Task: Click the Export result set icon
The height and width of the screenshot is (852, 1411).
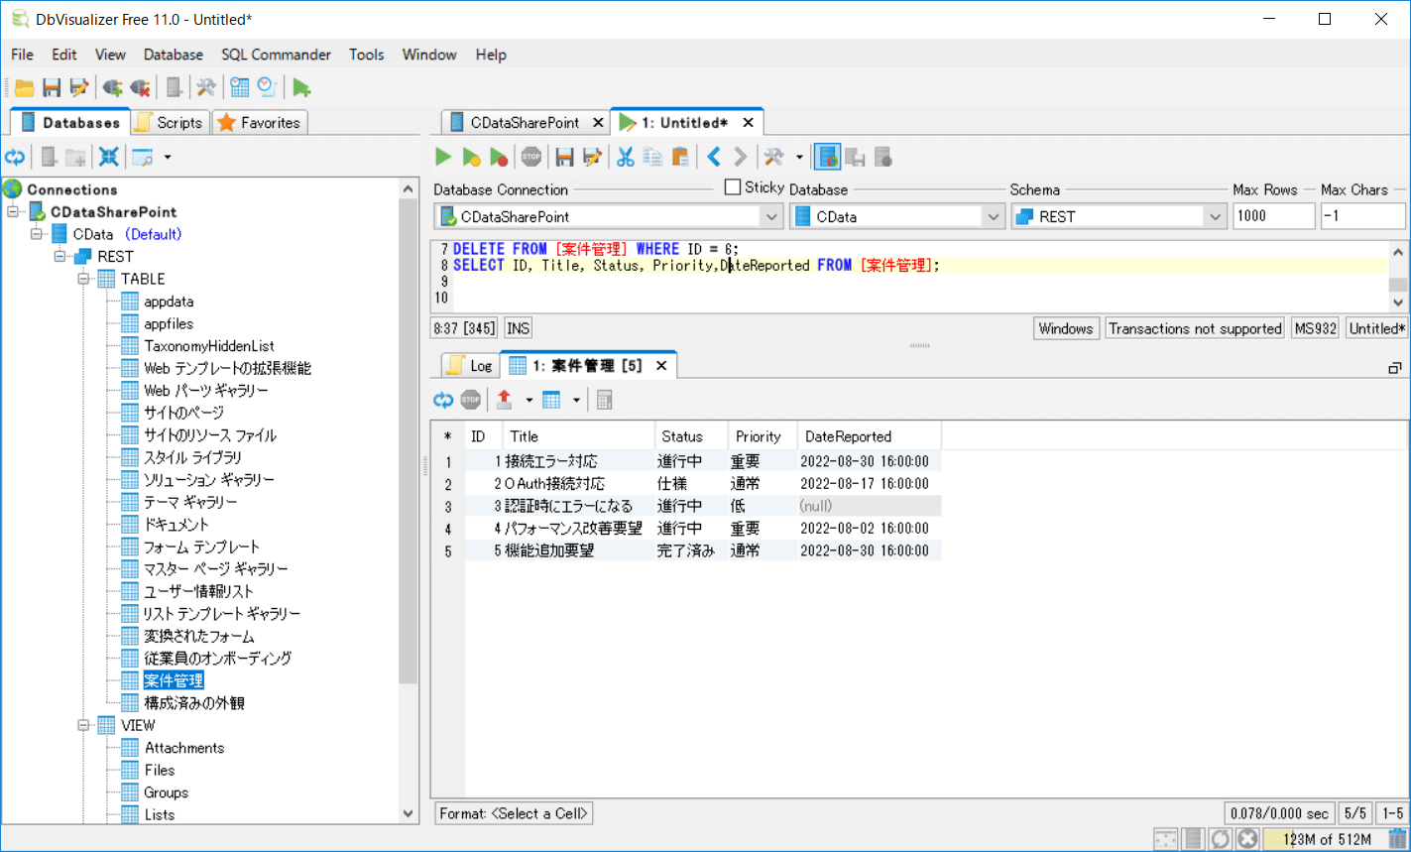Action: (x=504, y=400)
